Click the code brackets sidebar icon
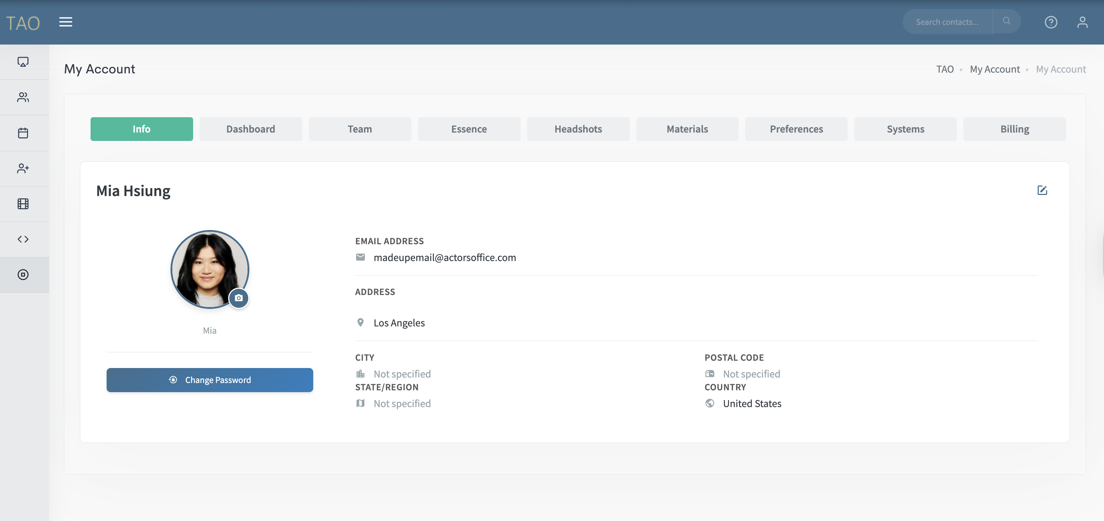1104x521 pixels. tap(23, 239)
